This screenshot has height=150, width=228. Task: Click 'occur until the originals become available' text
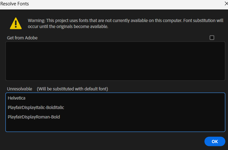point(68,26)
